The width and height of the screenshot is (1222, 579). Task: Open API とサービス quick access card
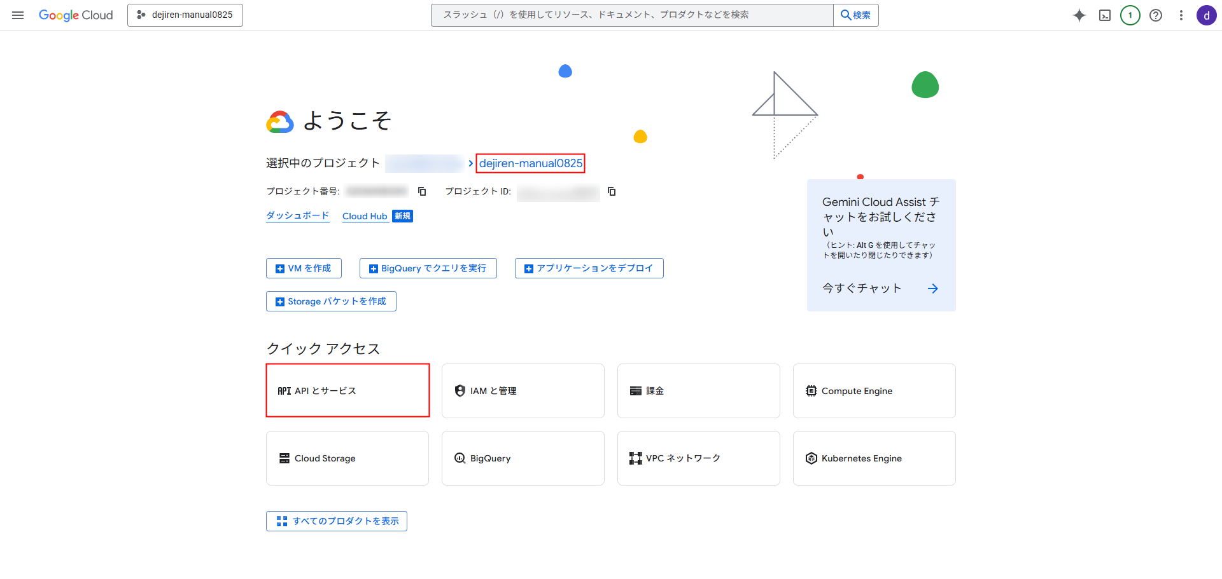tap(348, 390)
